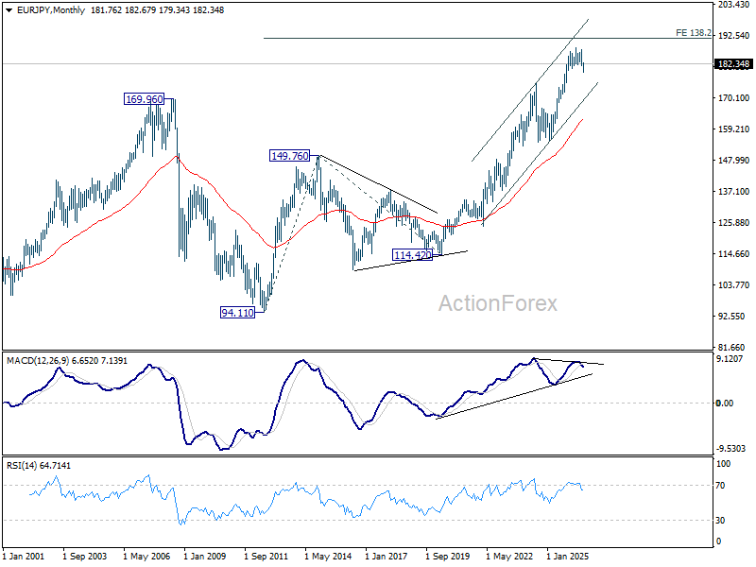This screenshot has height=567, width=756.
Task: Select the 149.760 price label
Action: (x=290, y=156)
